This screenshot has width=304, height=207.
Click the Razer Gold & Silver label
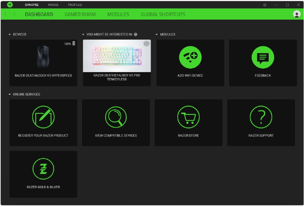click(x=43, y=187)
